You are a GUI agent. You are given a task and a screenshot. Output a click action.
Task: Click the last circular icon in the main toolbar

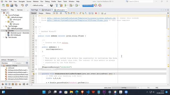coord(100,5)
